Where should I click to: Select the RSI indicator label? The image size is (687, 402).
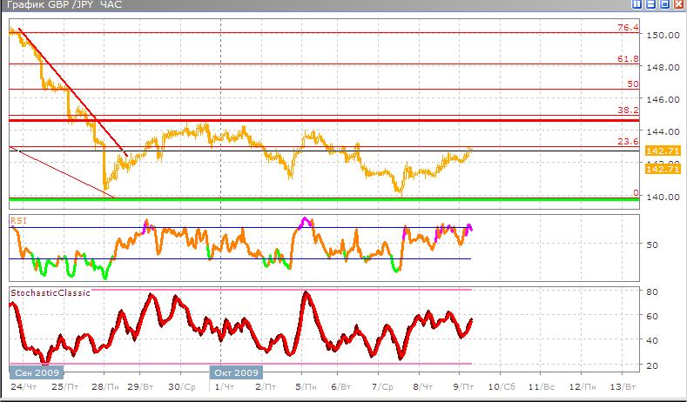[17, 221]
